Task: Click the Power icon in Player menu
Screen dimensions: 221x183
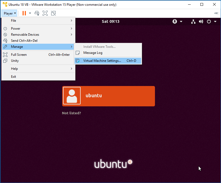Action: point(5,28)
